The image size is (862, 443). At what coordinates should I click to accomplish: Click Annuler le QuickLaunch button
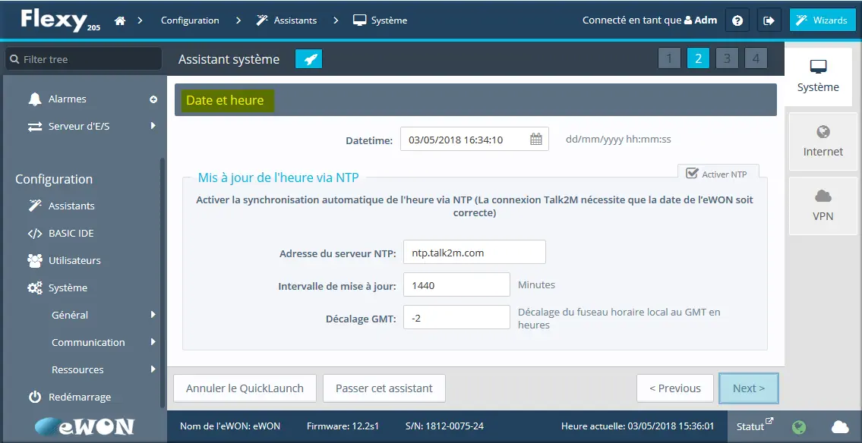point(245,388)
